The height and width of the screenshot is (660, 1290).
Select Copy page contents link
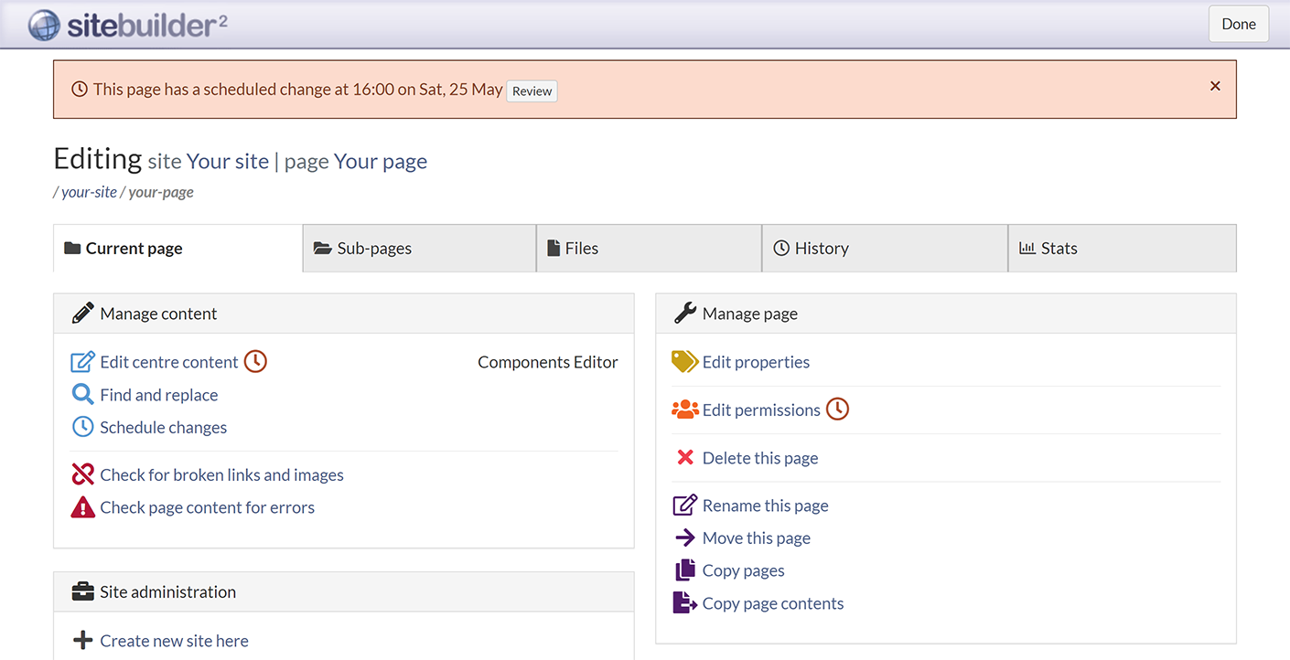point(772,603)
